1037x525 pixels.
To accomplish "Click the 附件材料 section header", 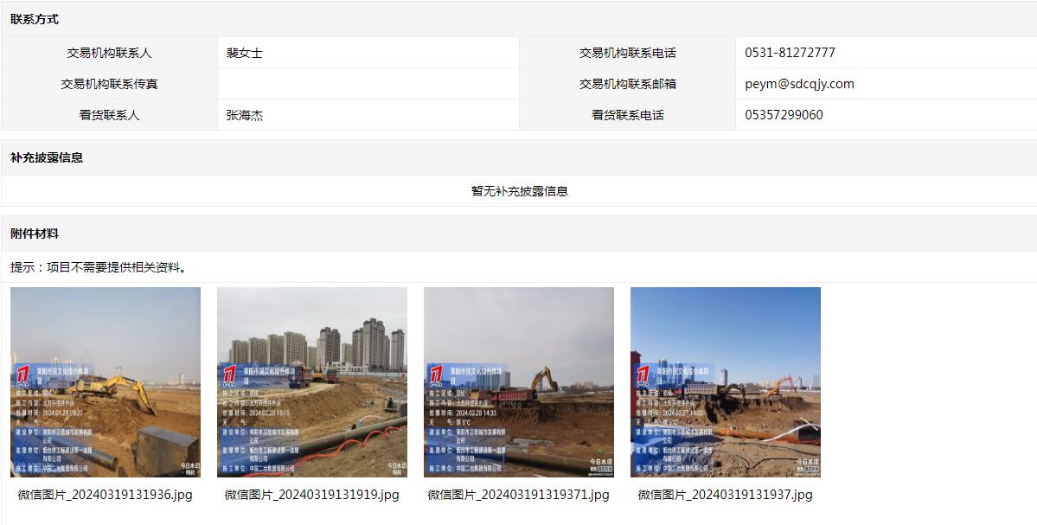I will point(35,234).
